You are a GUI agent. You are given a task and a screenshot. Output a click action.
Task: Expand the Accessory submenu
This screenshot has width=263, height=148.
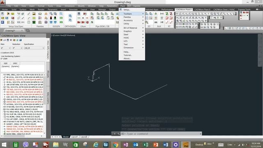(x=132, y=20)
